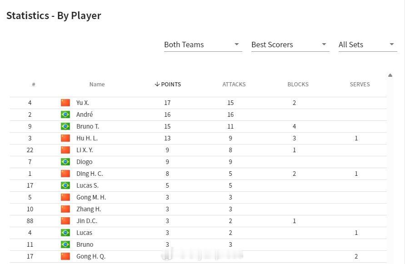405x264 pixels.
Task: Sort by the BLOCKS column header
Action: click(298, 84)
